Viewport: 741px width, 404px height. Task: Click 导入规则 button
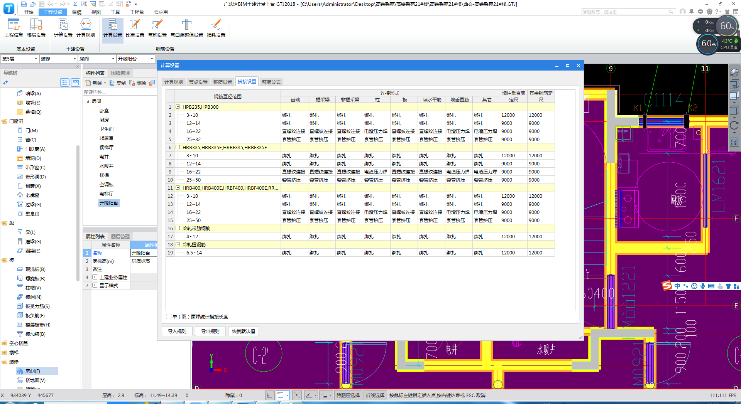pos(177,331)
